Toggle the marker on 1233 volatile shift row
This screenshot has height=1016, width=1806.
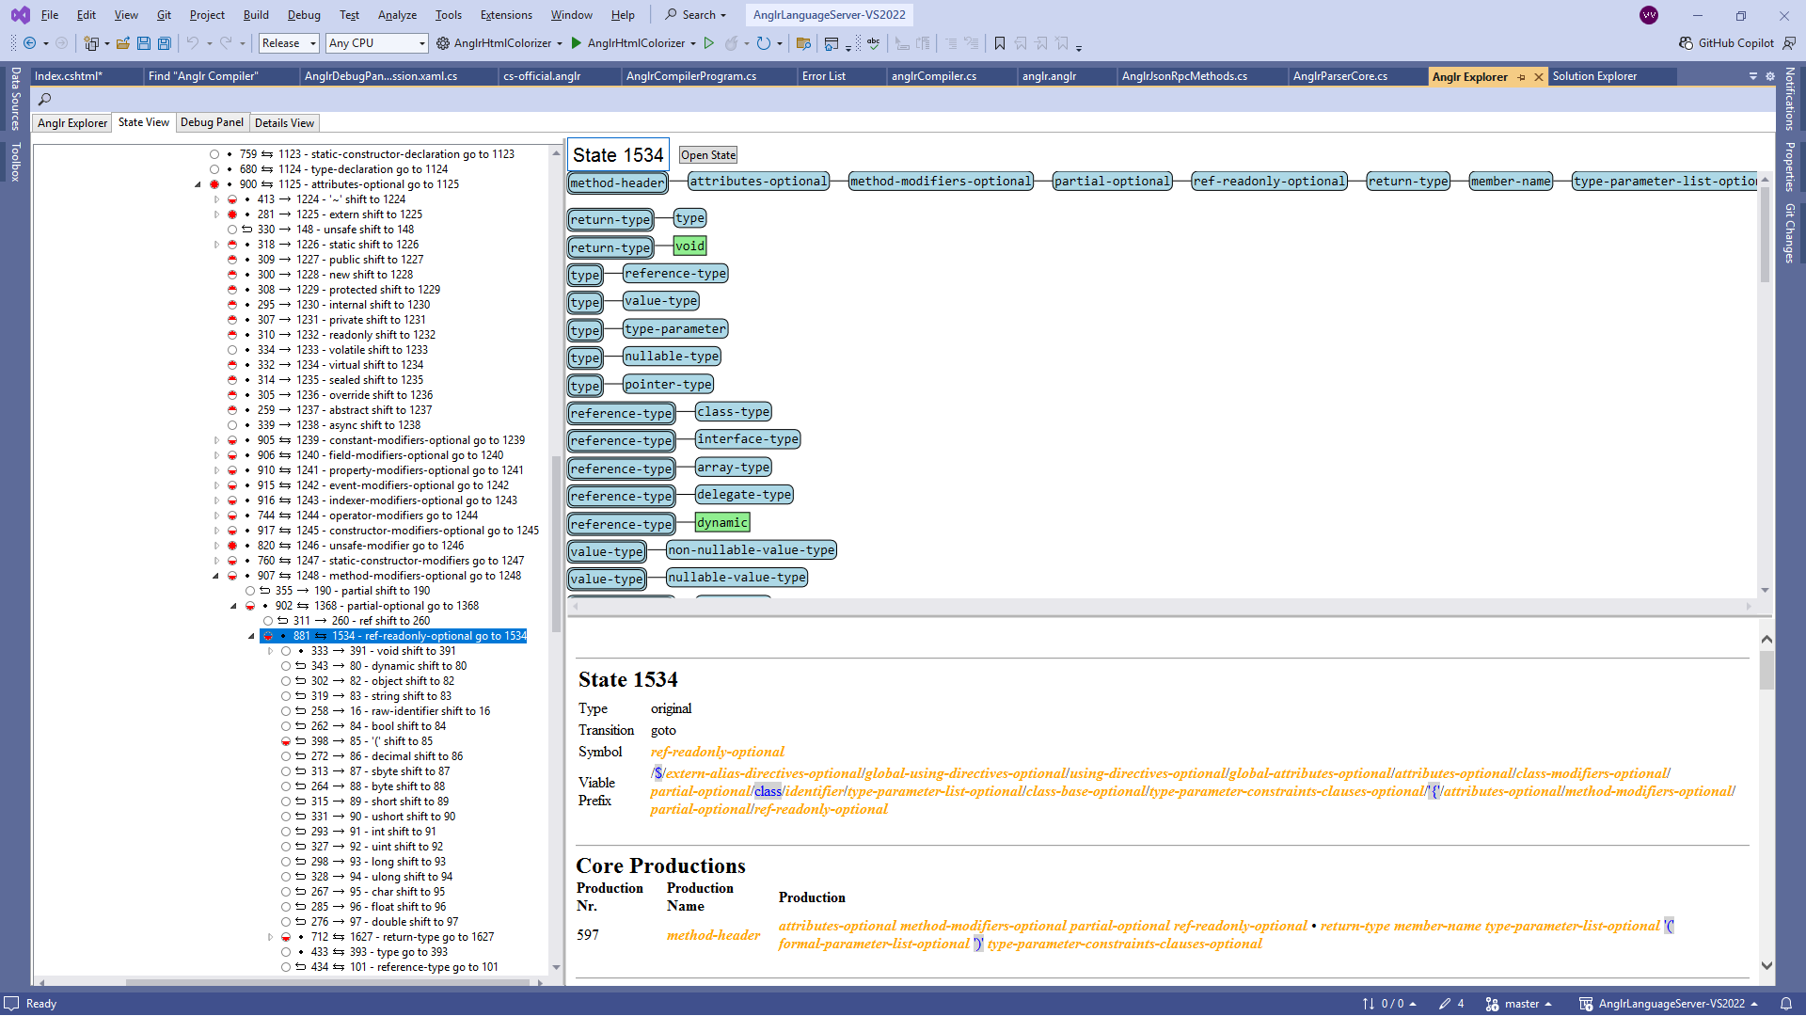pyautogui.click(x=232, y=350)
